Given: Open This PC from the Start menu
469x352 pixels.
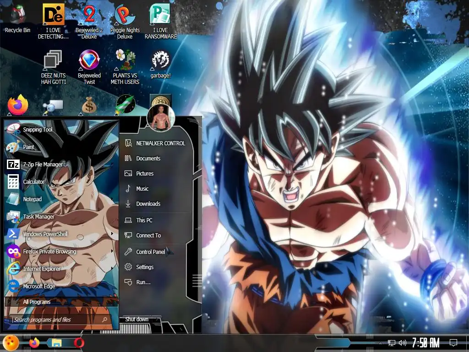Looking at the screenshot, I should pyautogui.click(x=156, y=220).
